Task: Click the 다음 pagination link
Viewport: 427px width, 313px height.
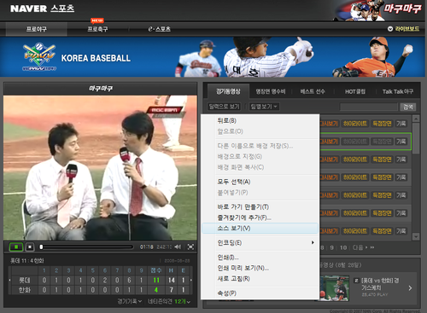Action: point(360,247)
